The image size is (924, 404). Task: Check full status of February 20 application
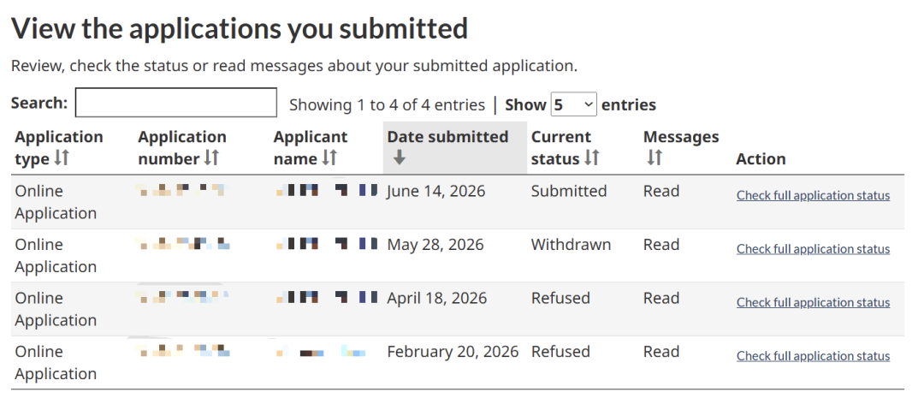point(813,356)
